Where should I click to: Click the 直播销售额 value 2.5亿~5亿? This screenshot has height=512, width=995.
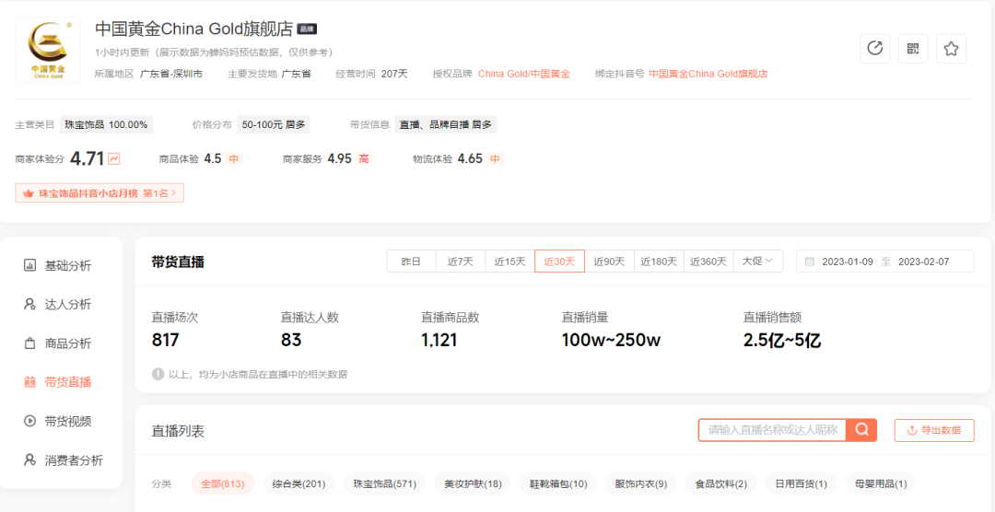pyautogui.click(x=782, y=340)
